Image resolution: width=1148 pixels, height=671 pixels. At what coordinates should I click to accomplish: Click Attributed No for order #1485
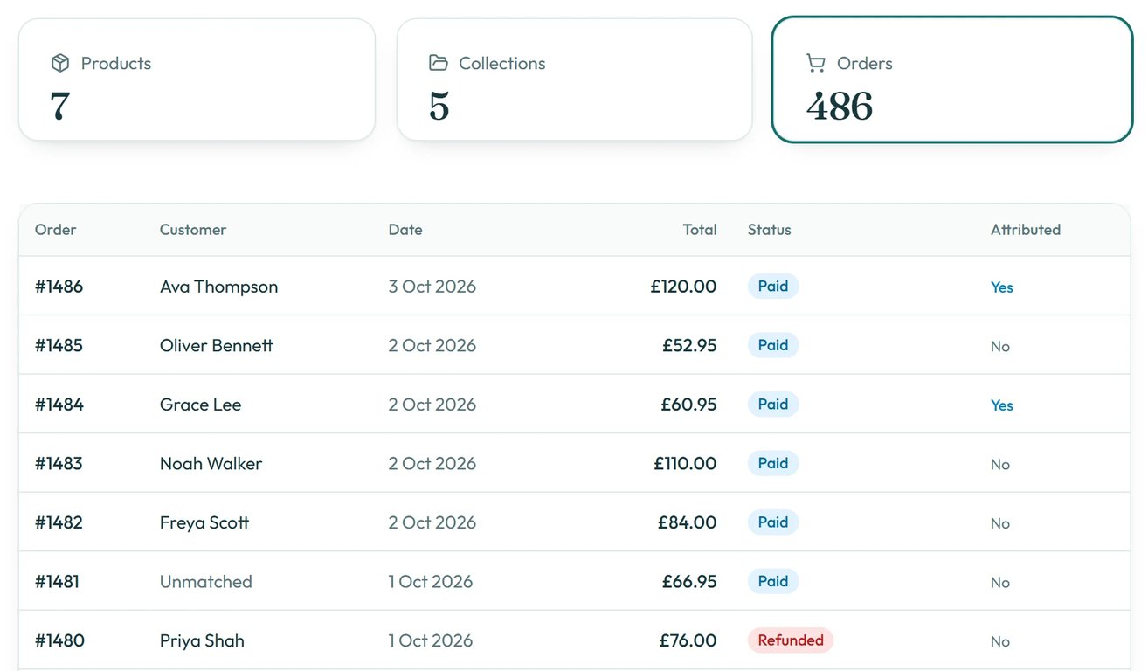(1000, 346)
